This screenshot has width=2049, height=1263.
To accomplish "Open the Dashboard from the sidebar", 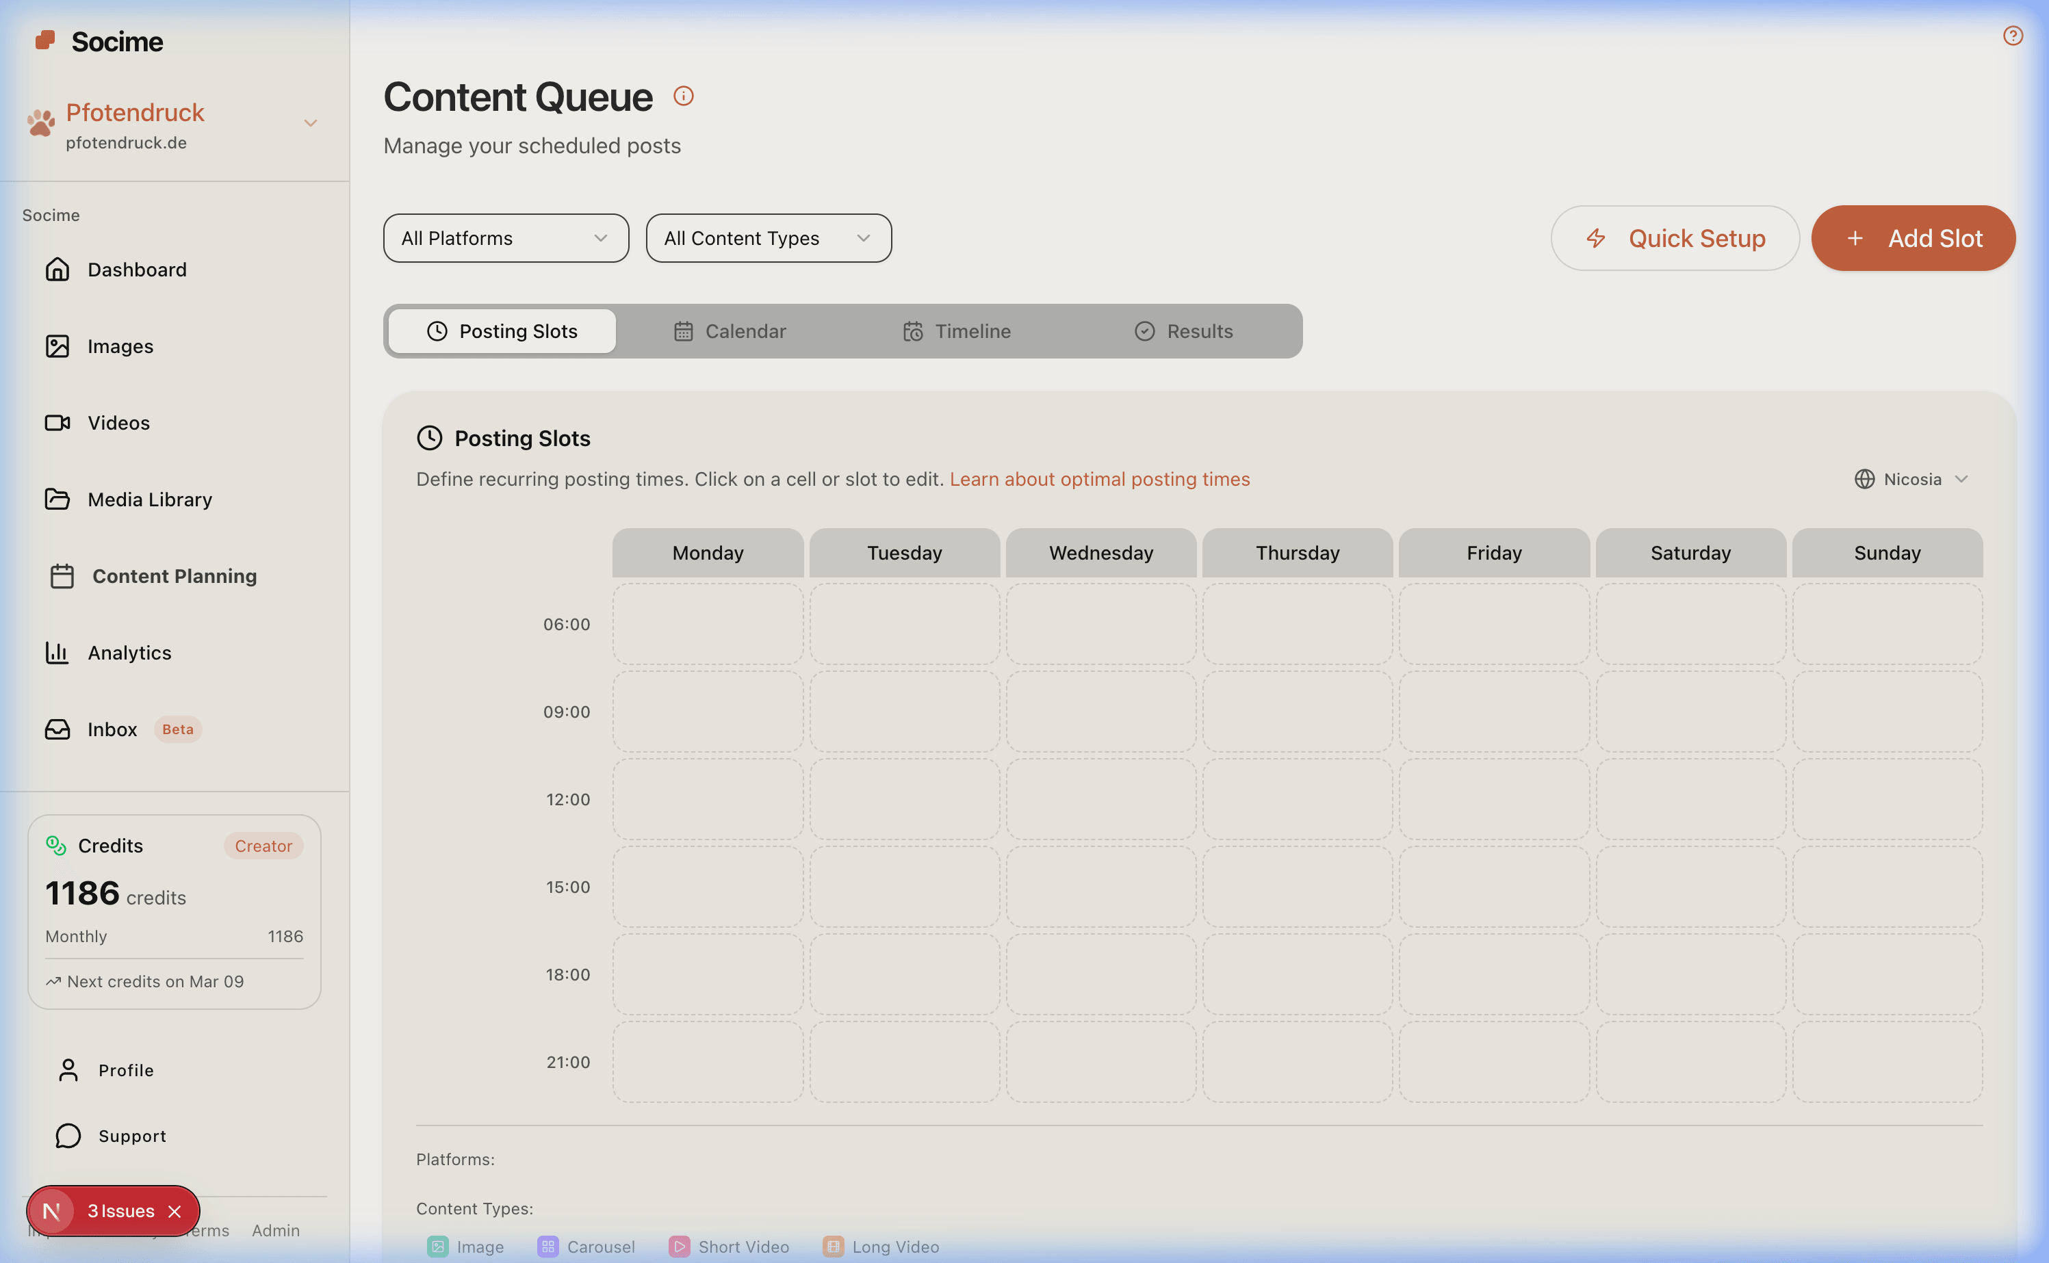I will [136, 269].
